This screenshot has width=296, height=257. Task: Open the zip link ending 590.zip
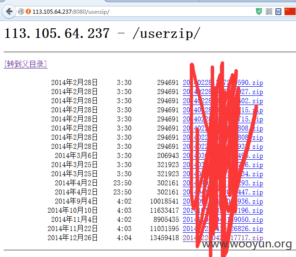coord(223,83)
